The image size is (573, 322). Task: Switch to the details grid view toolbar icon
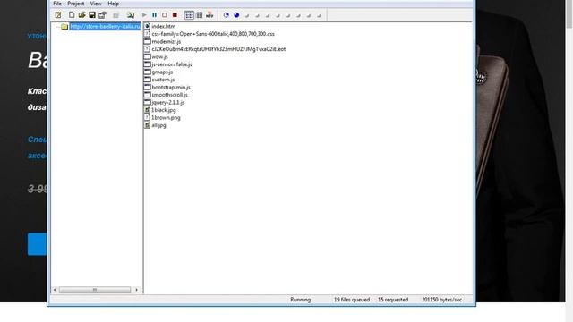pos(199,15)
